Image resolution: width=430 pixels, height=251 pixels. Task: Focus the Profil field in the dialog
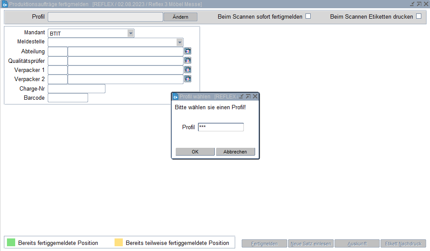(220, 127)
